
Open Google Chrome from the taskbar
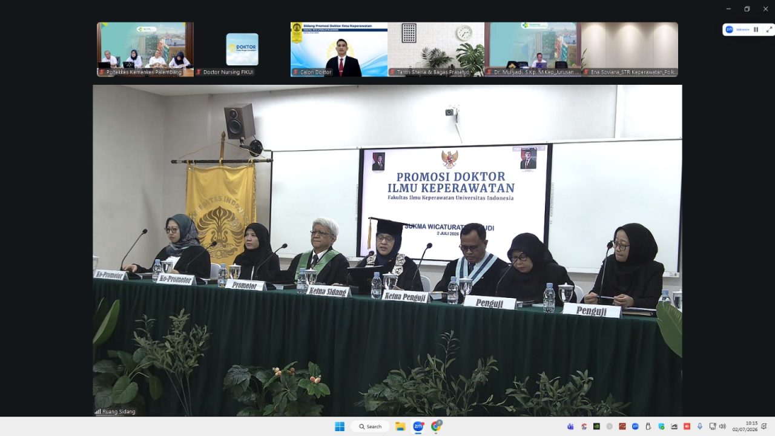tap(436, 426)
